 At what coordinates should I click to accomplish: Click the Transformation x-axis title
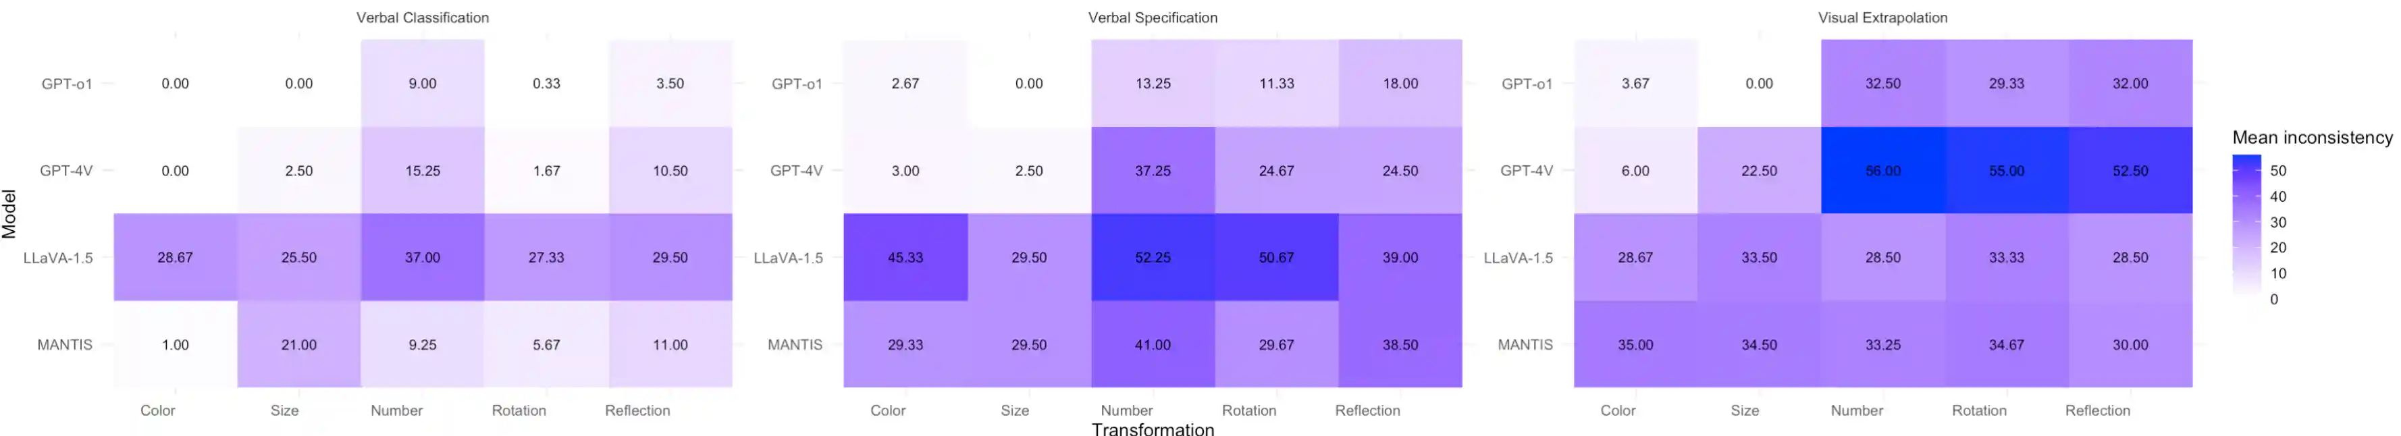[1152, 429]
